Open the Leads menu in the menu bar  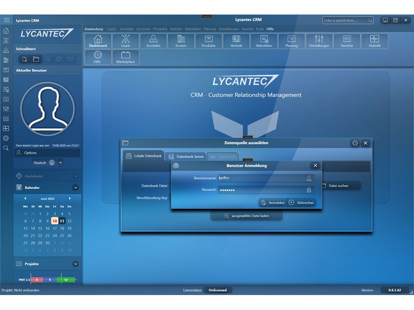111,29
